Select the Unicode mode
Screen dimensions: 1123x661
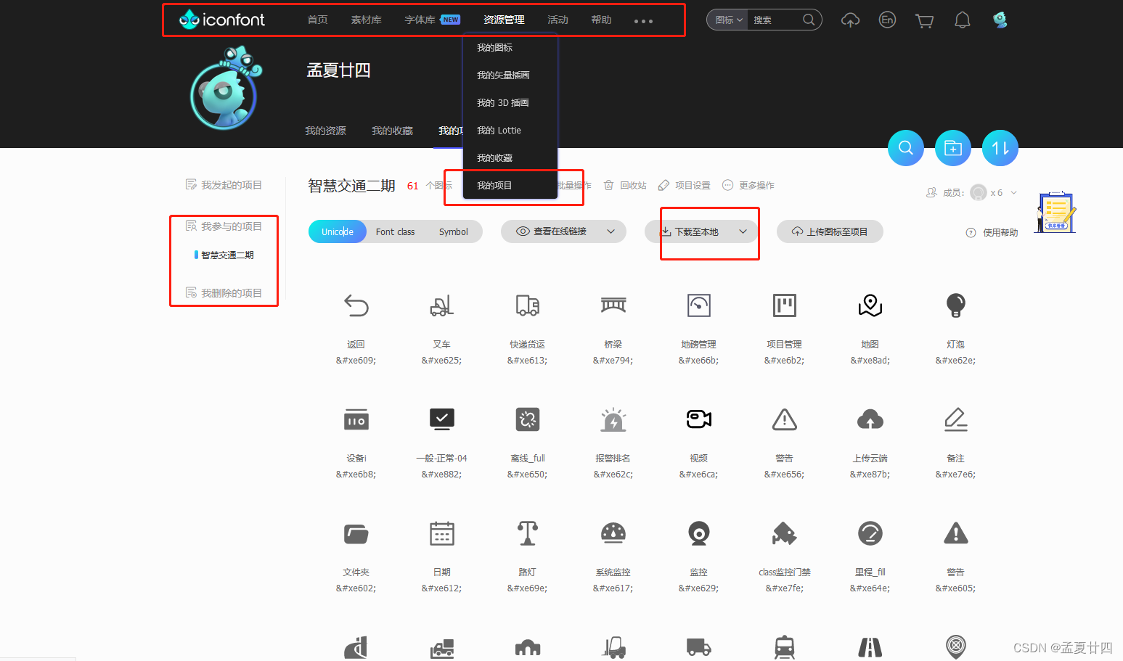point(337,231)
